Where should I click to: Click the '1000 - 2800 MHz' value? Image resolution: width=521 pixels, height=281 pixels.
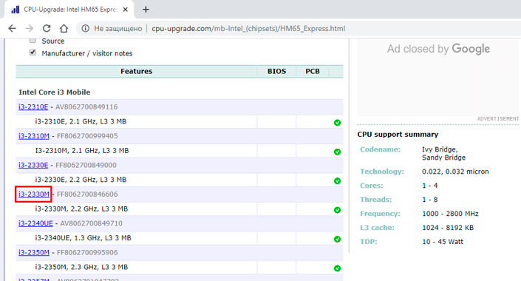pos(450,214)
